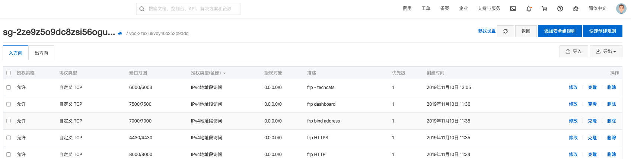
Task: Check the frp - techcats rule checkbox
Action: [9, 88]
